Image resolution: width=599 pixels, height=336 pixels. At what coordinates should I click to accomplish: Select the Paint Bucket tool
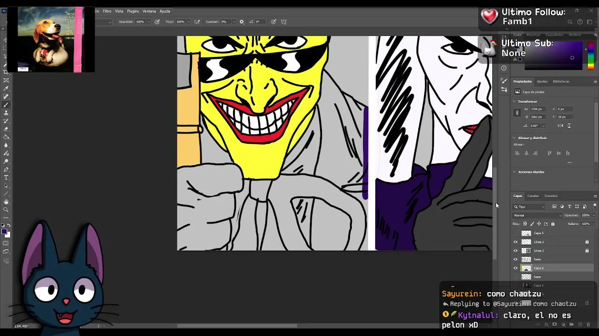pos(6,137)
